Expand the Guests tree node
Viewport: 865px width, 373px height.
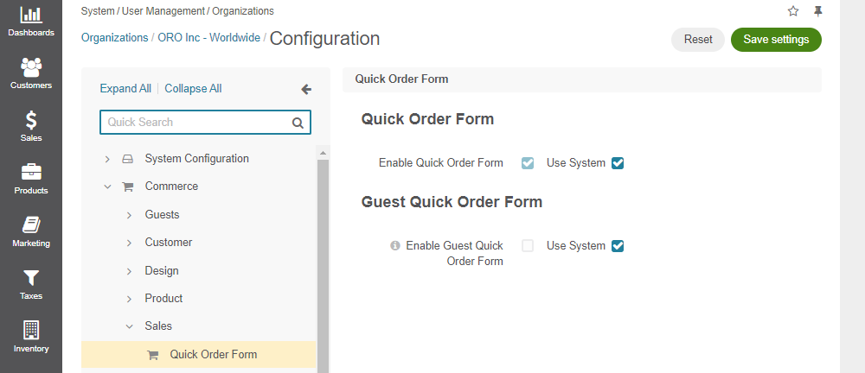[x=129, y=215]
